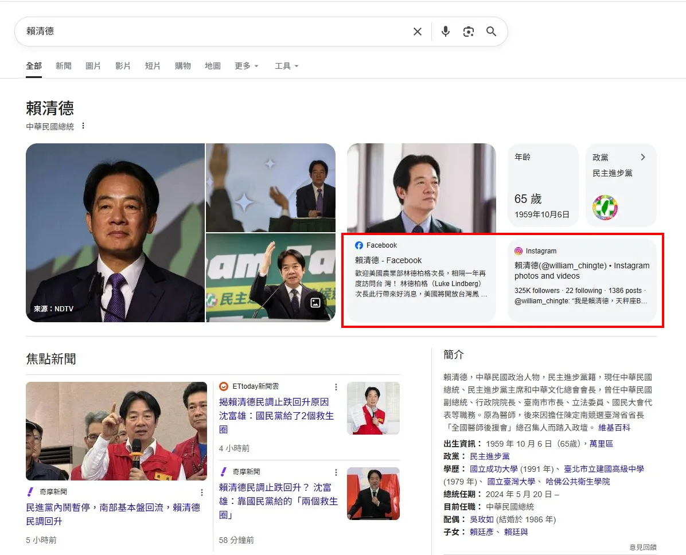The width and height of the screenshot is (686, 555).
Task: Click the search magnifier icon
Action: pyautogui.click(x=491, y=32)
